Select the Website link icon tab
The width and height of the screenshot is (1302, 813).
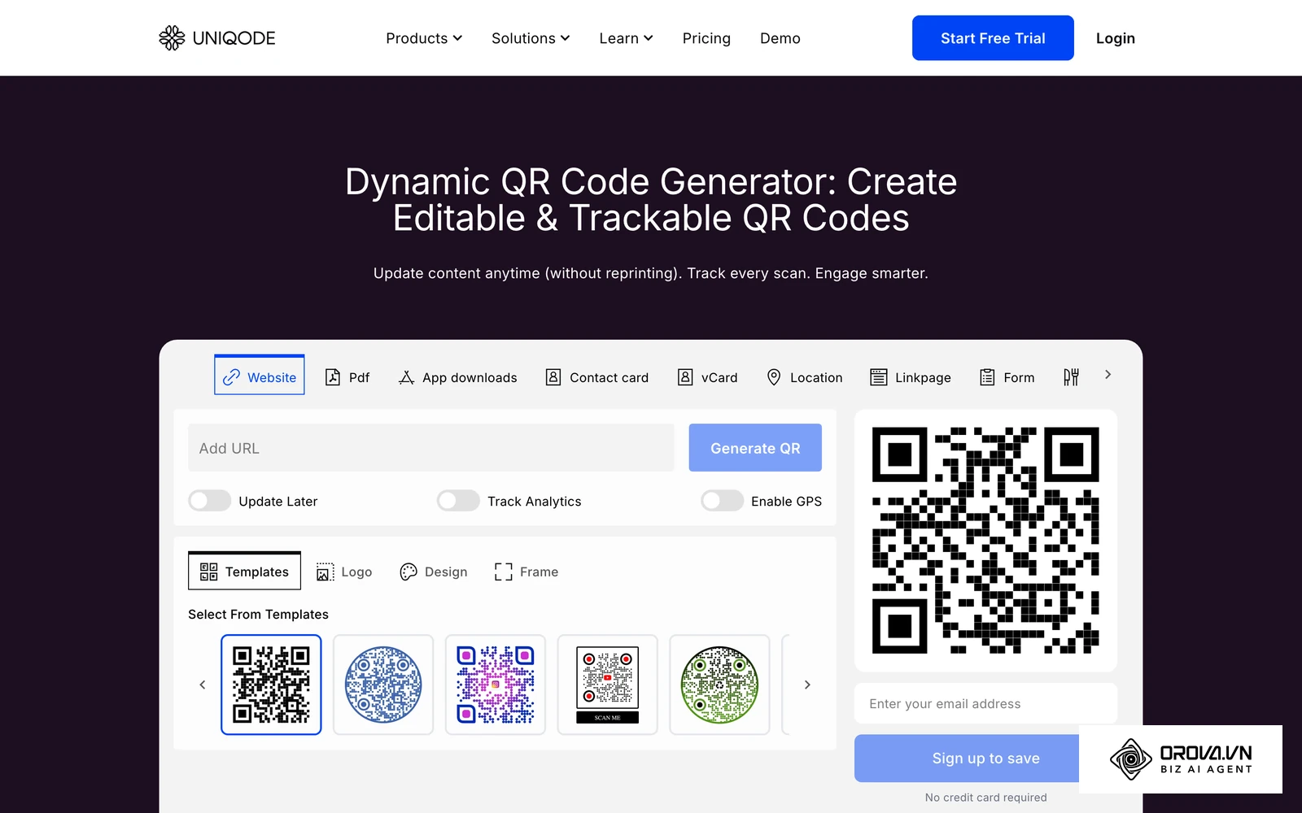click(260, 376)
